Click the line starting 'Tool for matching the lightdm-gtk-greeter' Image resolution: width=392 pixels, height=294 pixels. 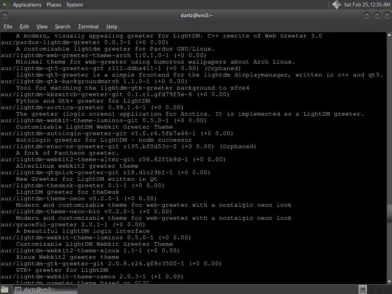coord(133,88)
